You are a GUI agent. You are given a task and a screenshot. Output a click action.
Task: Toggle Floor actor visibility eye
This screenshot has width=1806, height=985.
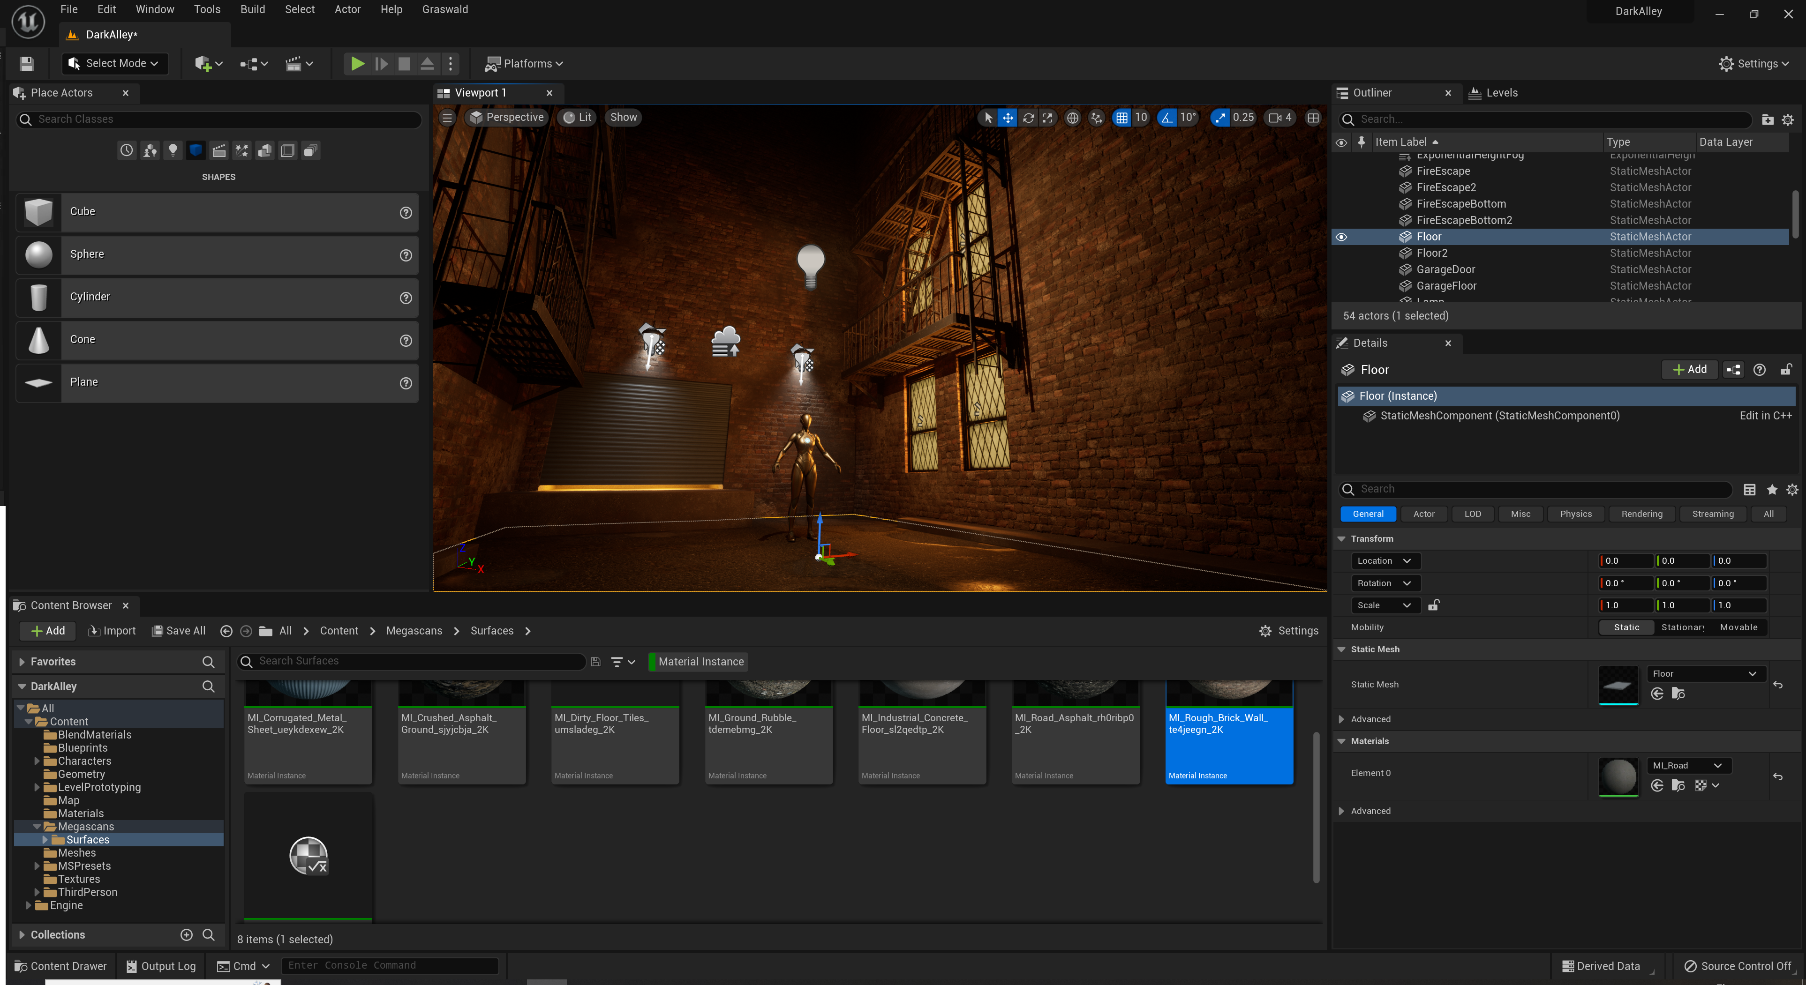pyautogui.click(x=1341, y=237)
